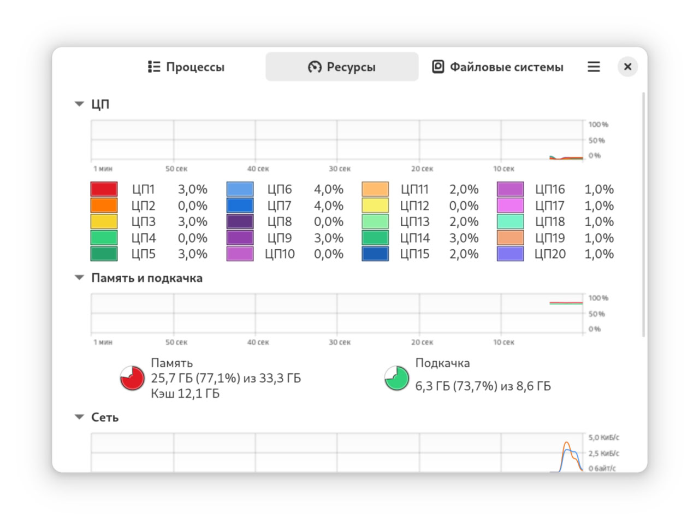Switch to the Файловые системы tab

(x=497, y=67)
